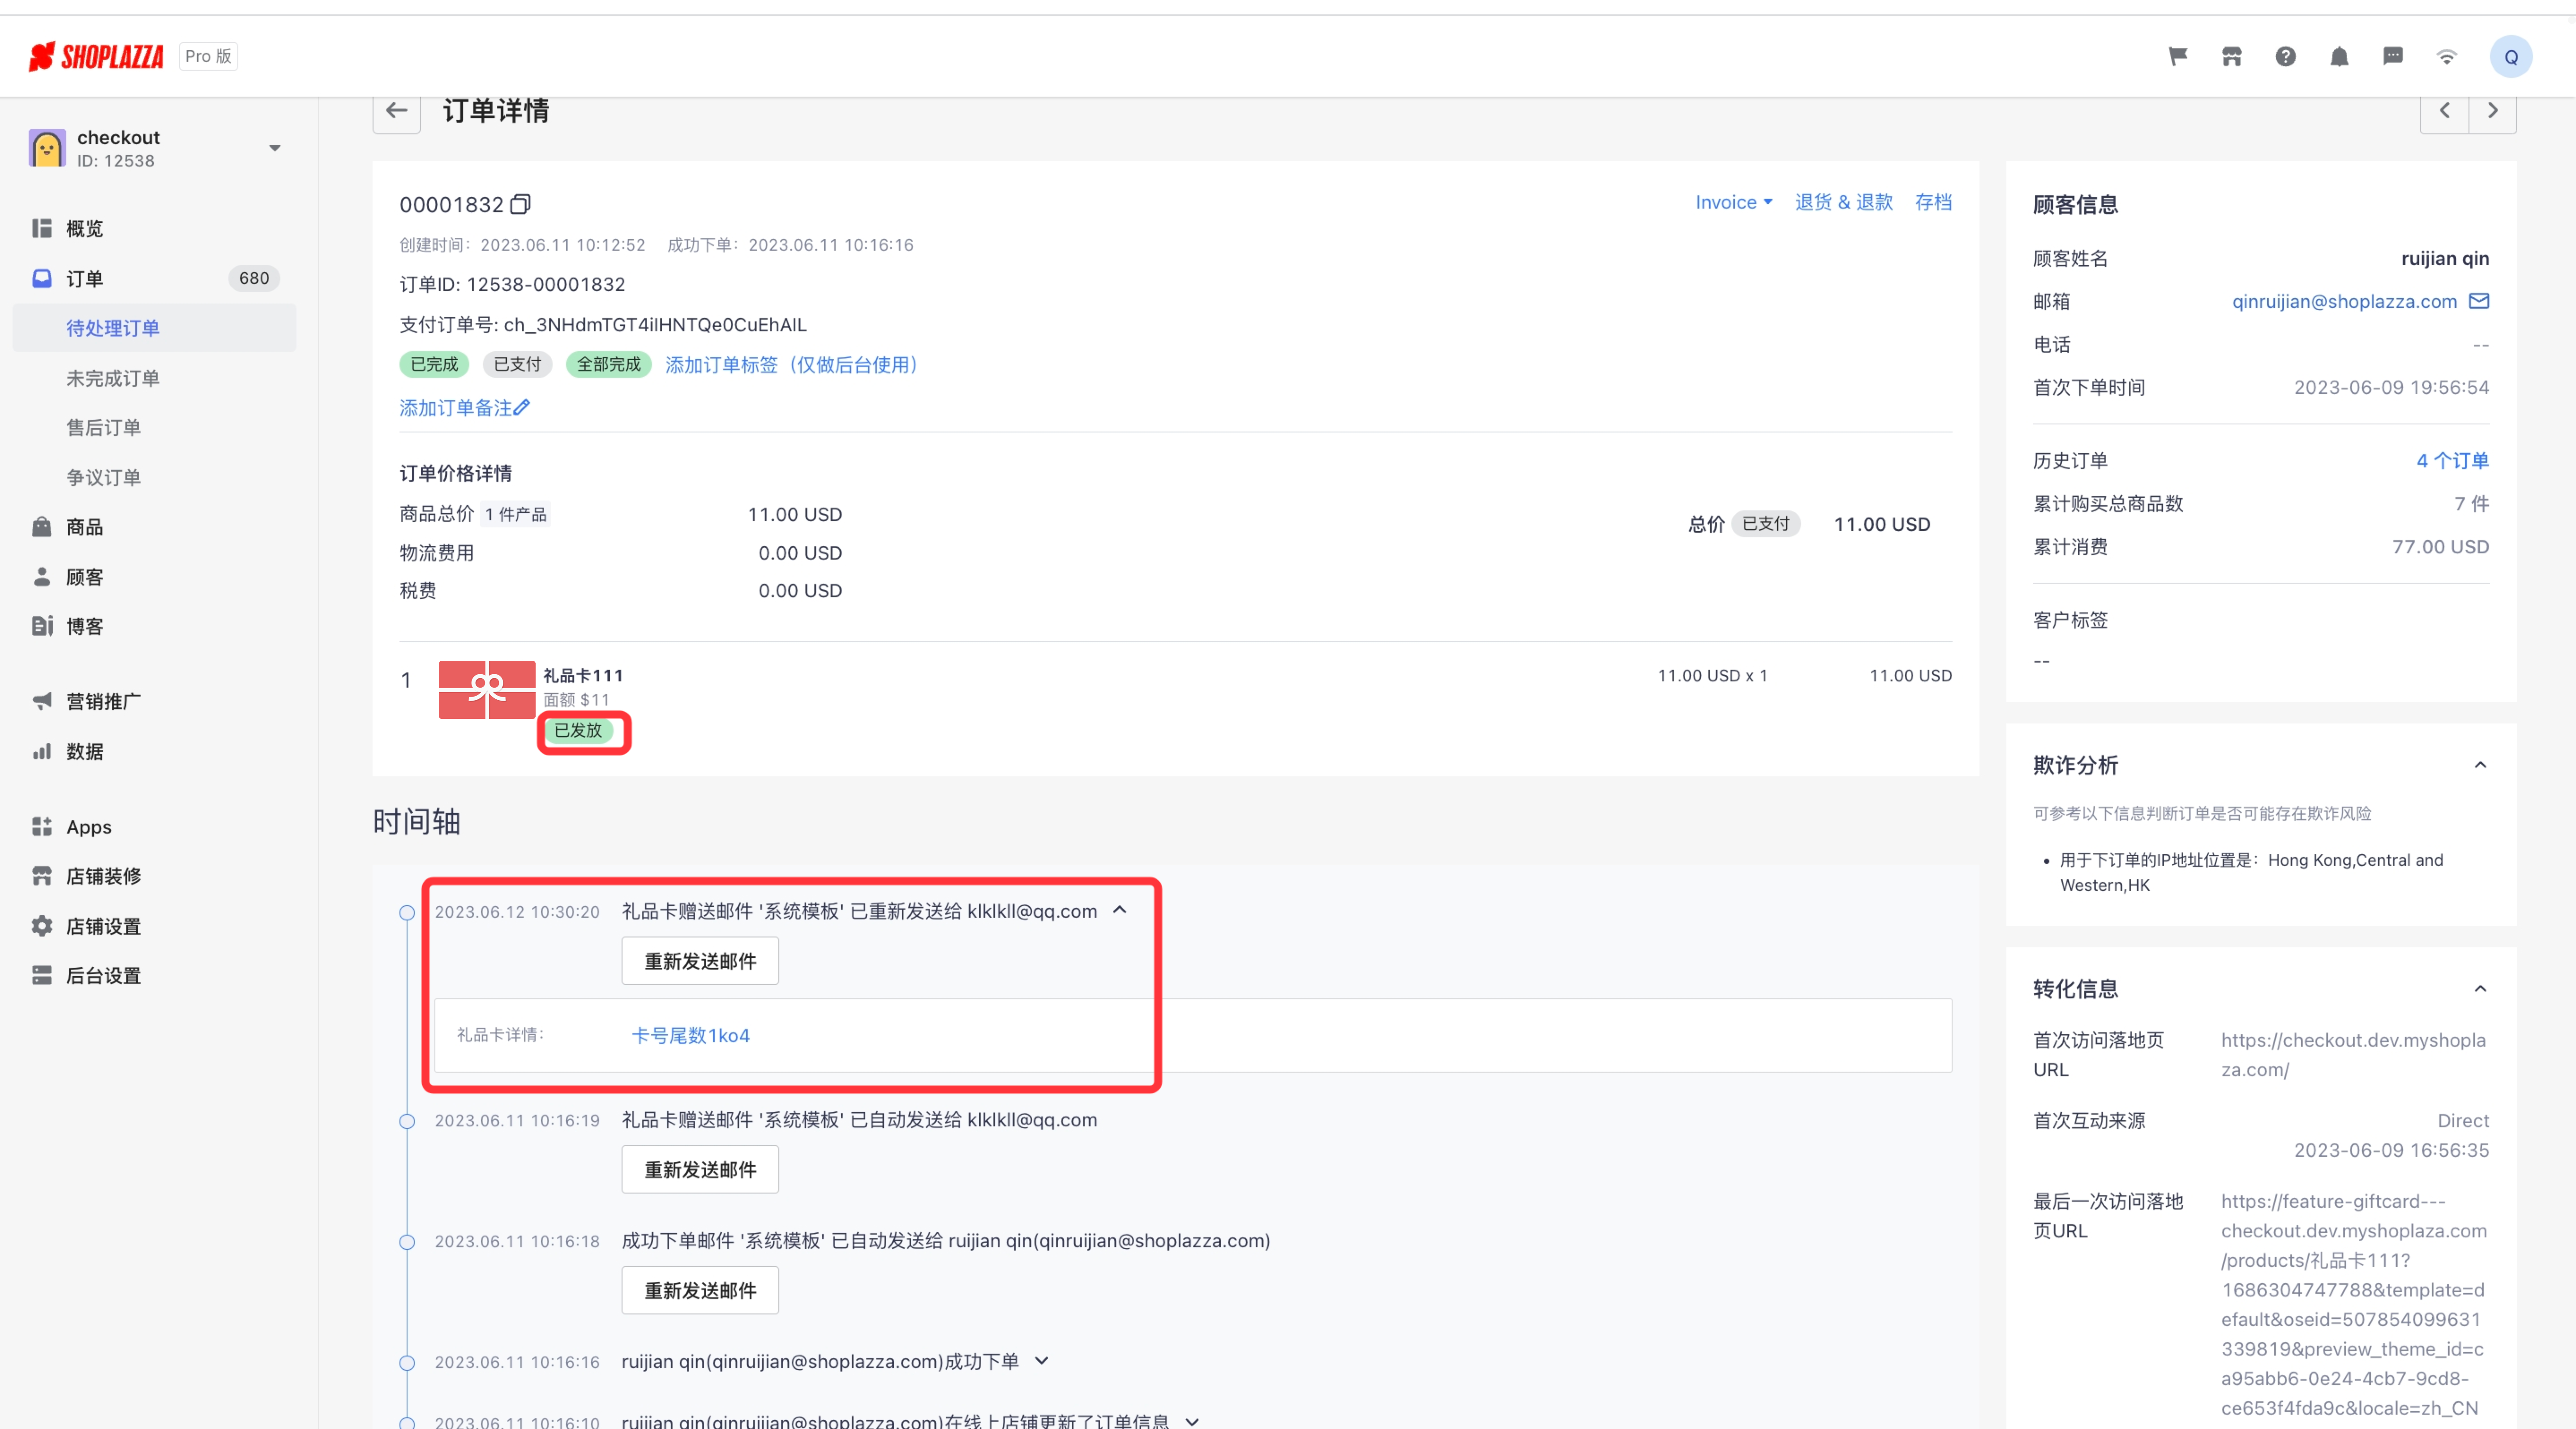Click the 礼品卡111 product name

582,676
